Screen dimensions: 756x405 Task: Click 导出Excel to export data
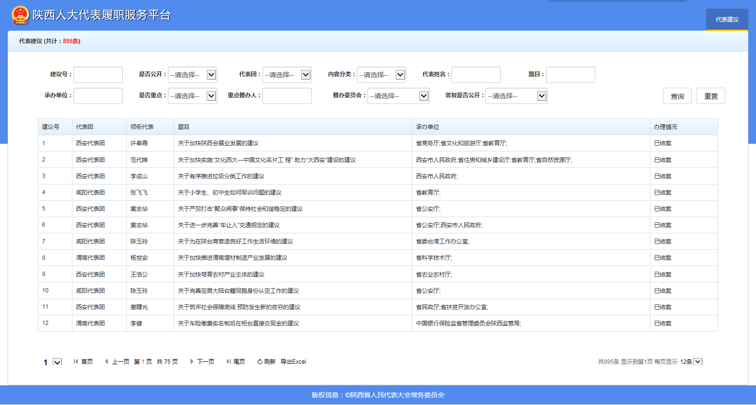[x=293, y=362]
